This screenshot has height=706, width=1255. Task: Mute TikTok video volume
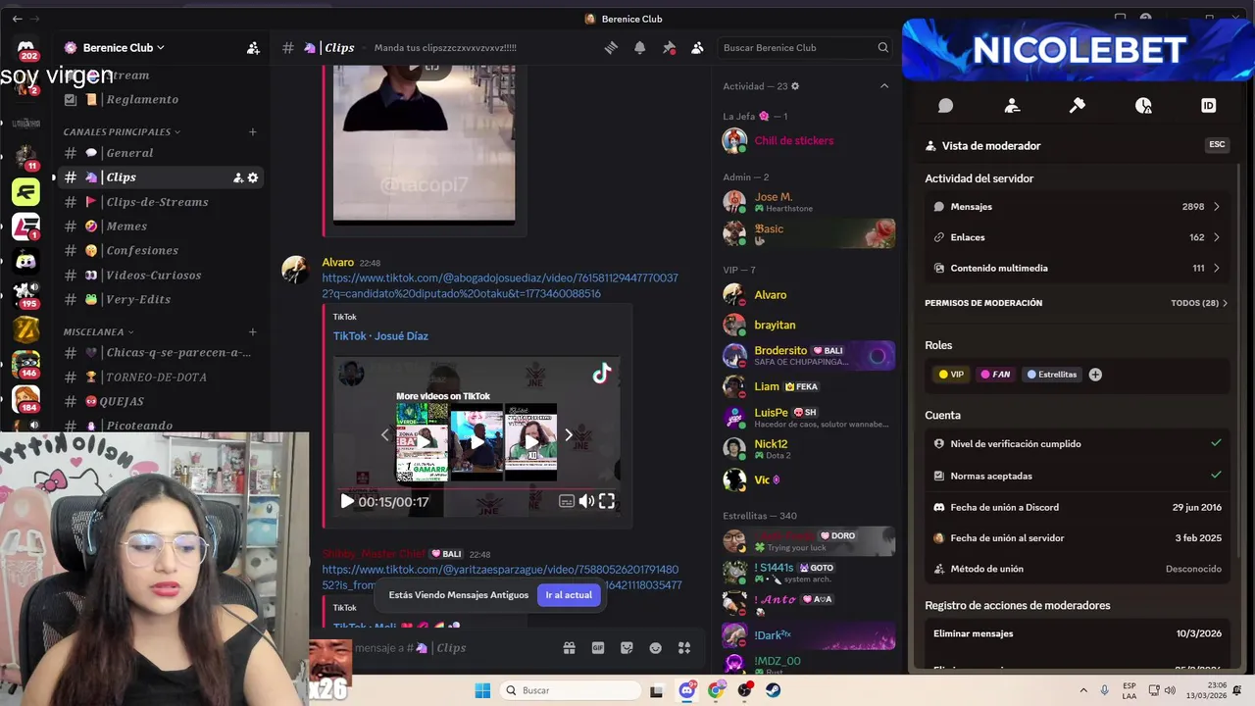(586, 501)
